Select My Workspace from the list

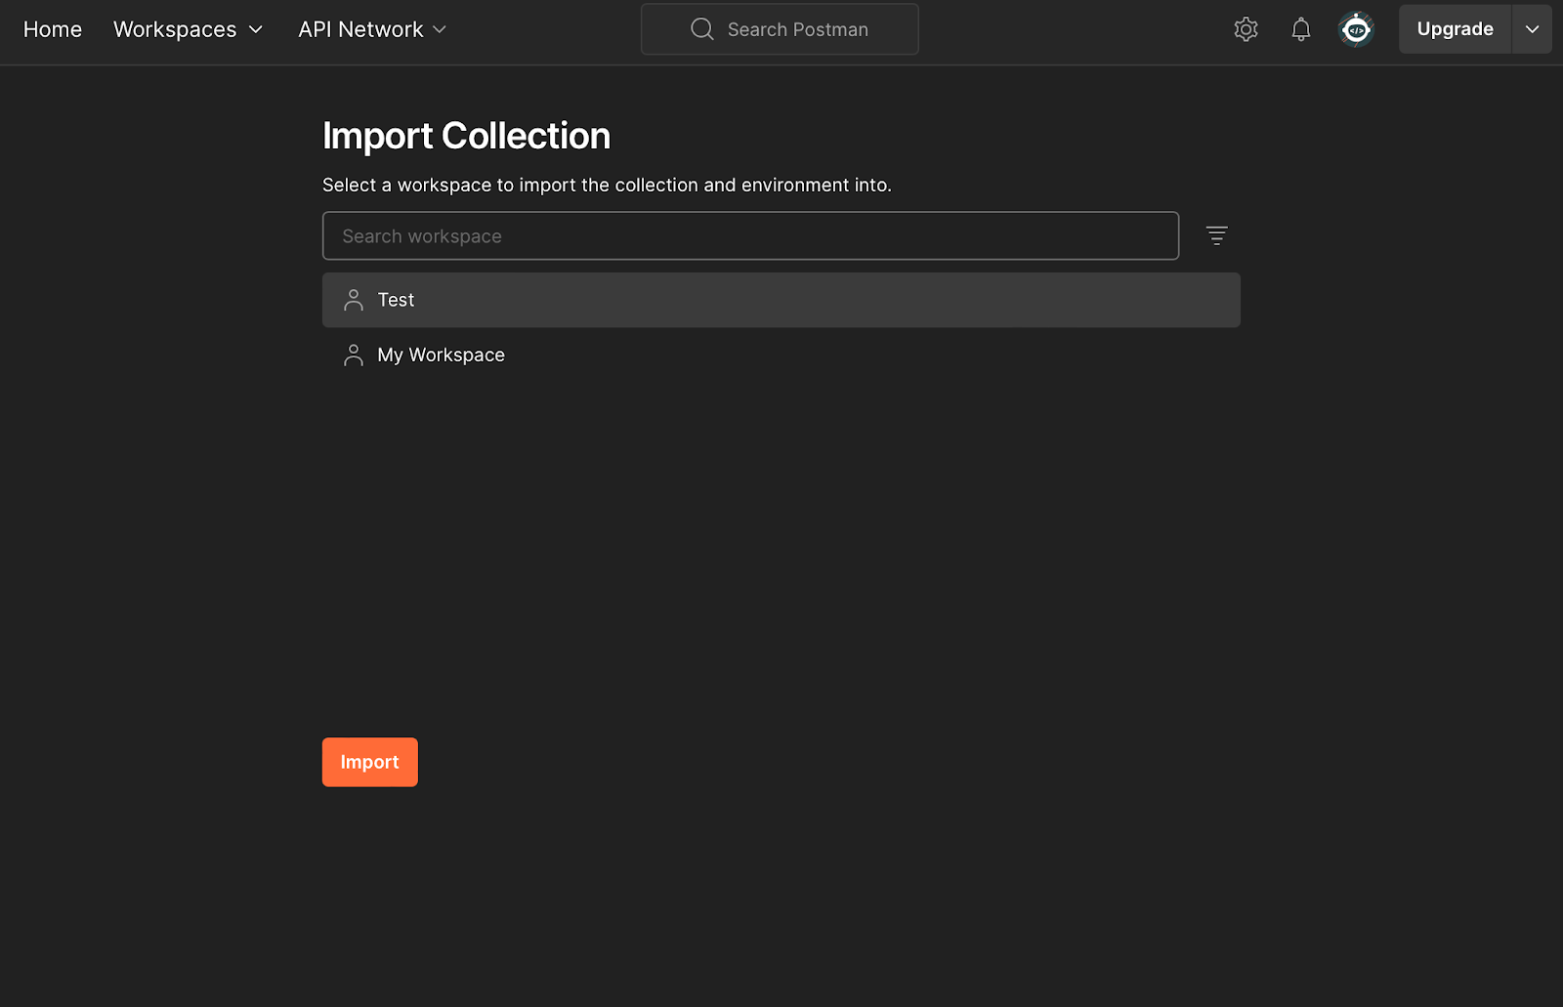point(442,355)
